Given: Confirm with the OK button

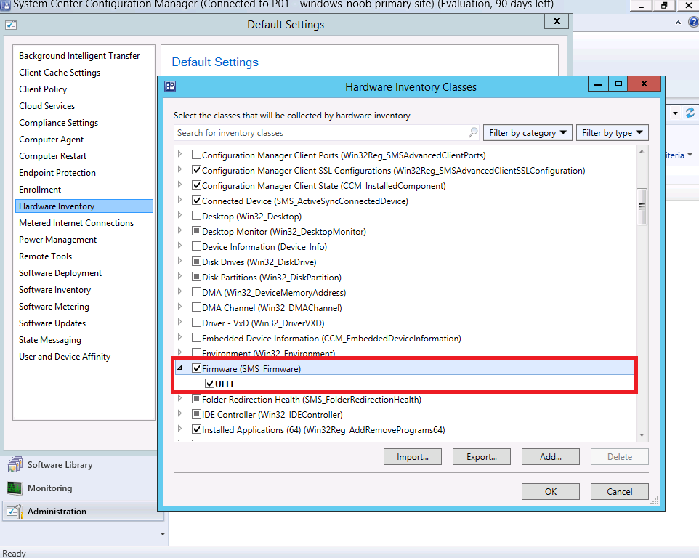Looking at the screenshot, I should coord(551,492).
